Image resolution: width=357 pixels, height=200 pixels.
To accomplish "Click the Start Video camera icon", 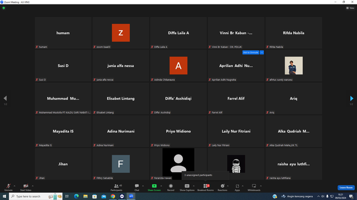I will (26, 186).
